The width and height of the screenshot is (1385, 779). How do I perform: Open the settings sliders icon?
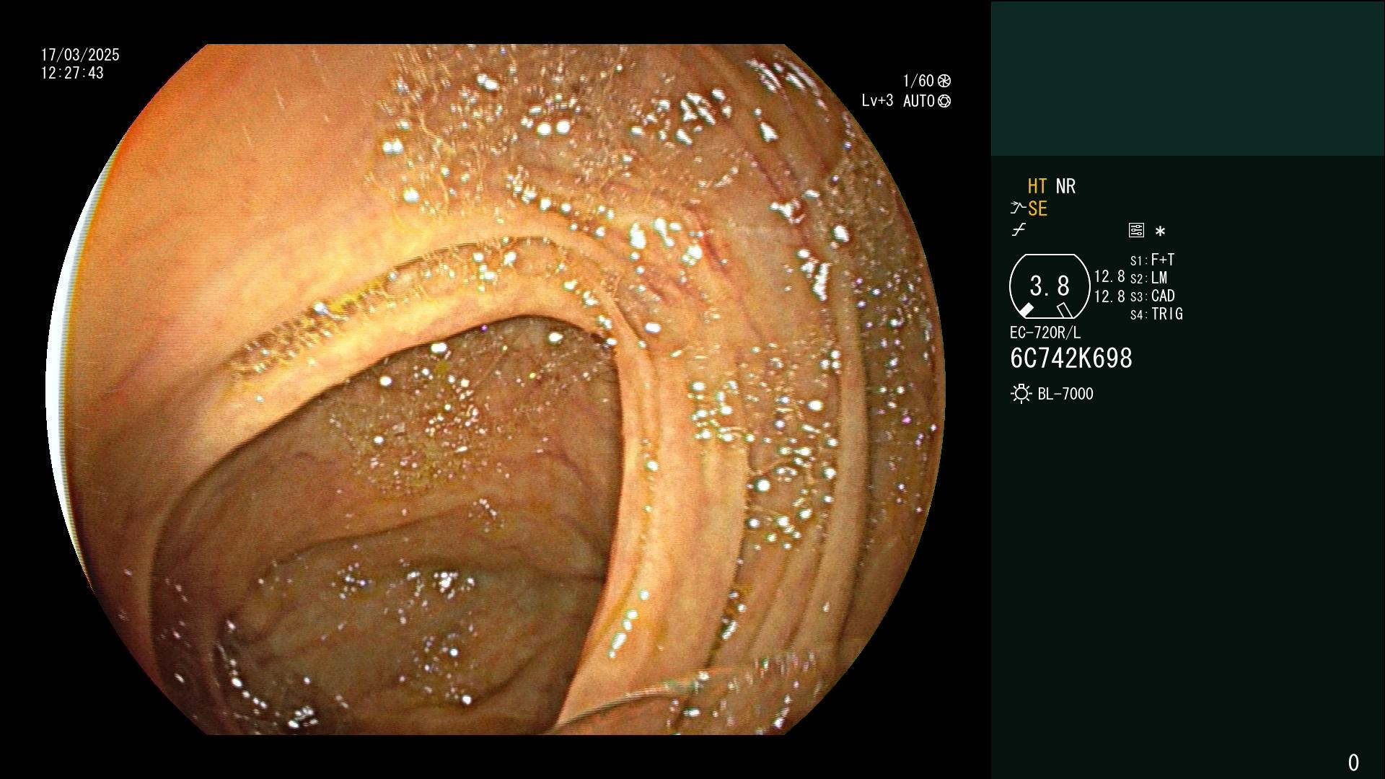1136,230
